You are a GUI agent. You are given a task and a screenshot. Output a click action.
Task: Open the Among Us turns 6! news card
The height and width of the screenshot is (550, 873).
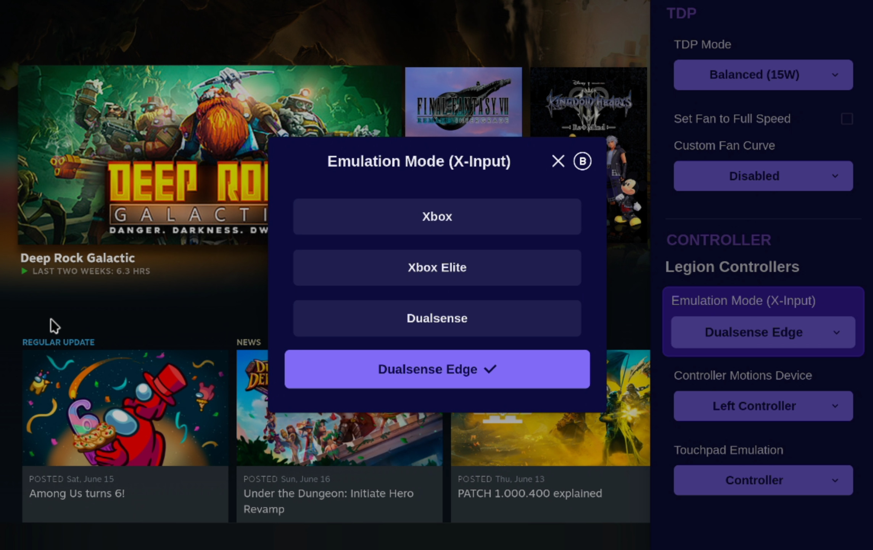(125, 436)
